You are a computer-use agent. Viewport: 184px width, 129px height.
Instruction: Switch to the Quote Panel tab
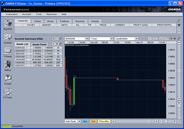point(39,44)
